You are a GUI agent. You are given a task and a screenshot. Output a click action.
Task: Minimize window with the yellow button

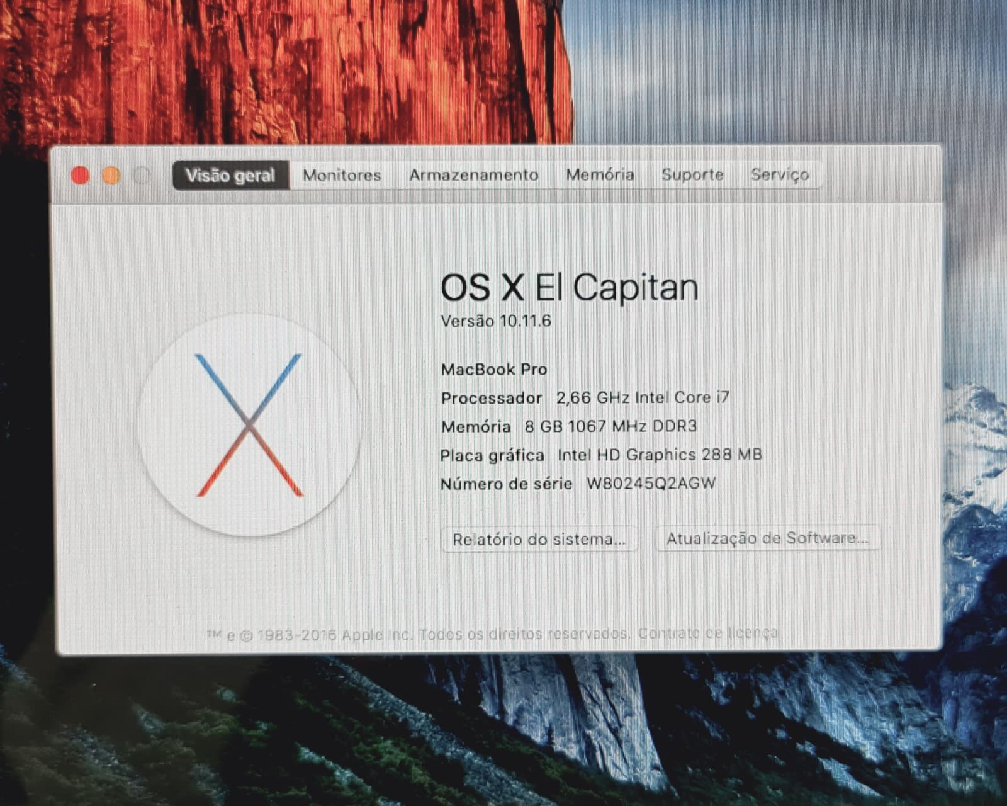click(x=111, y=176)
